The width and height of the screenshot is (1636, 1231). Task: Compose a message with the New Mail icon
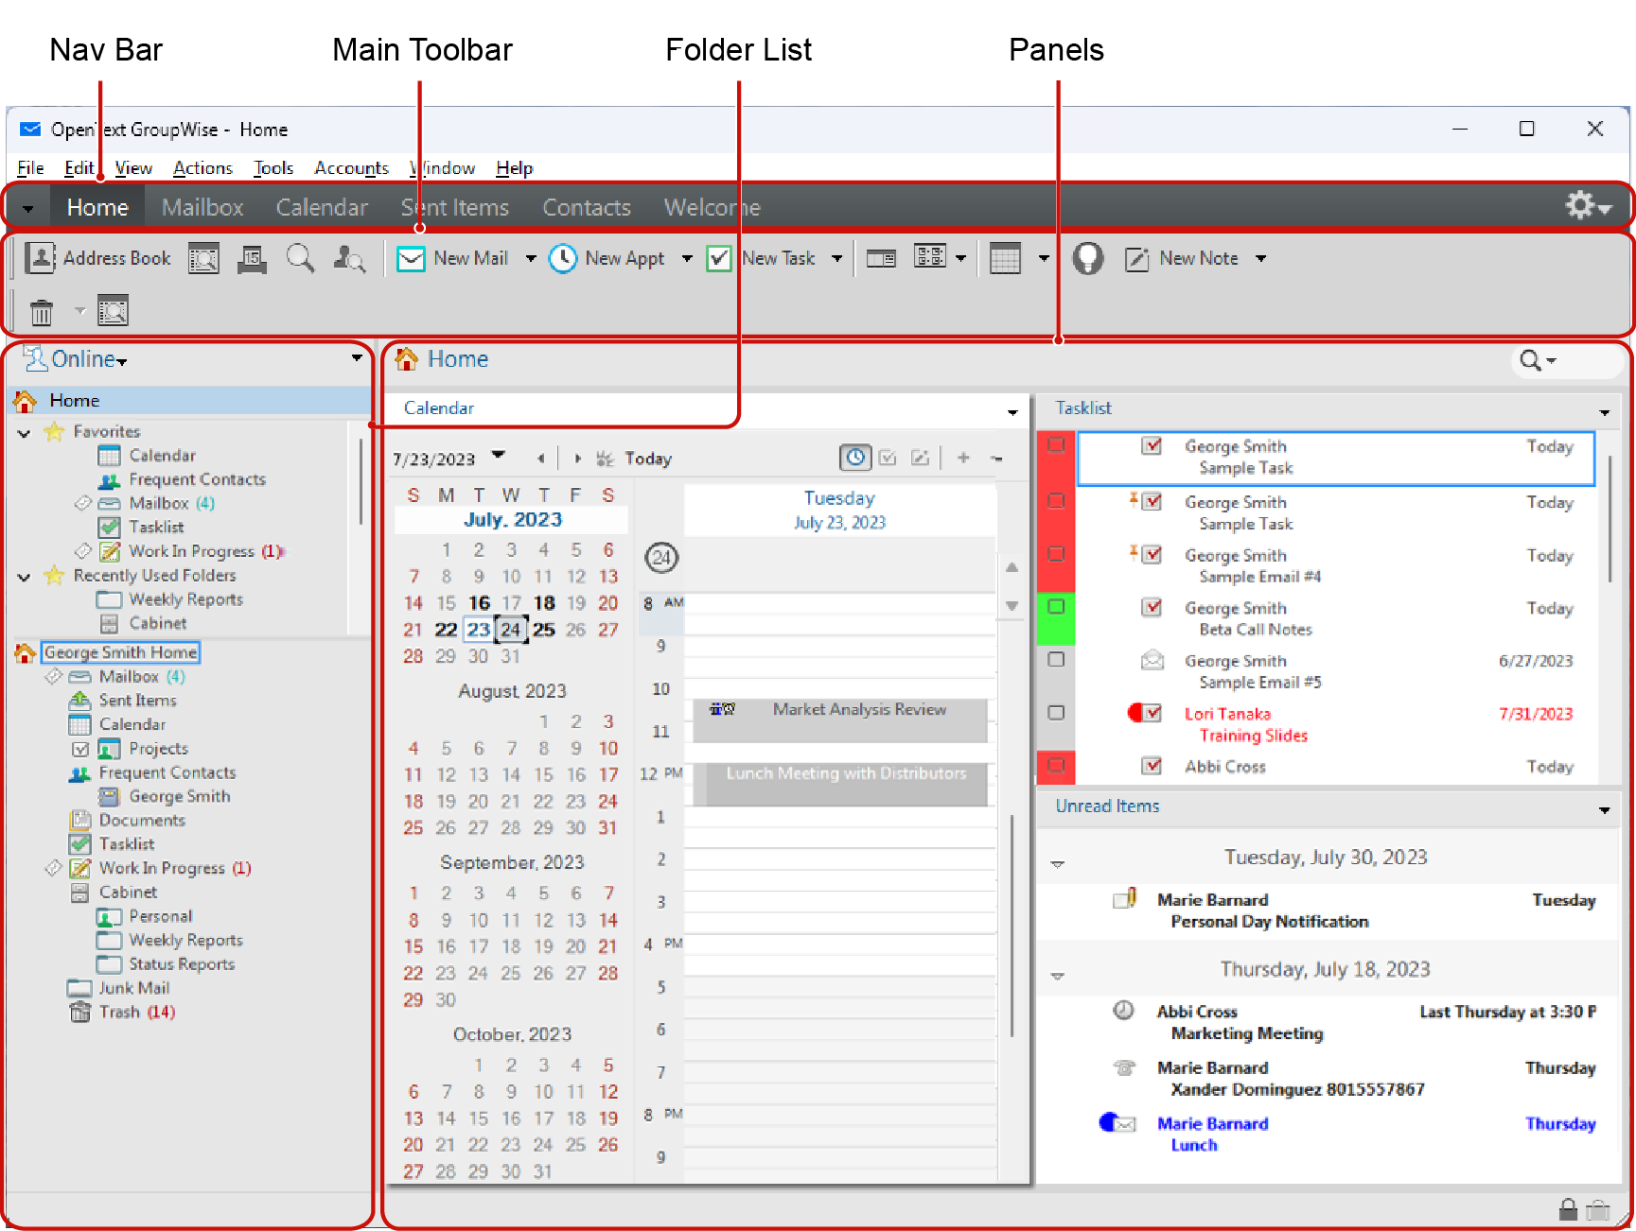tap(411, 258)
